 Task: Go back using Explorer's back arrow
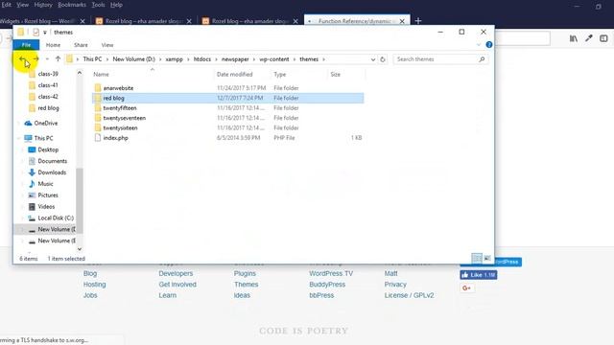[x=22, y=59]
